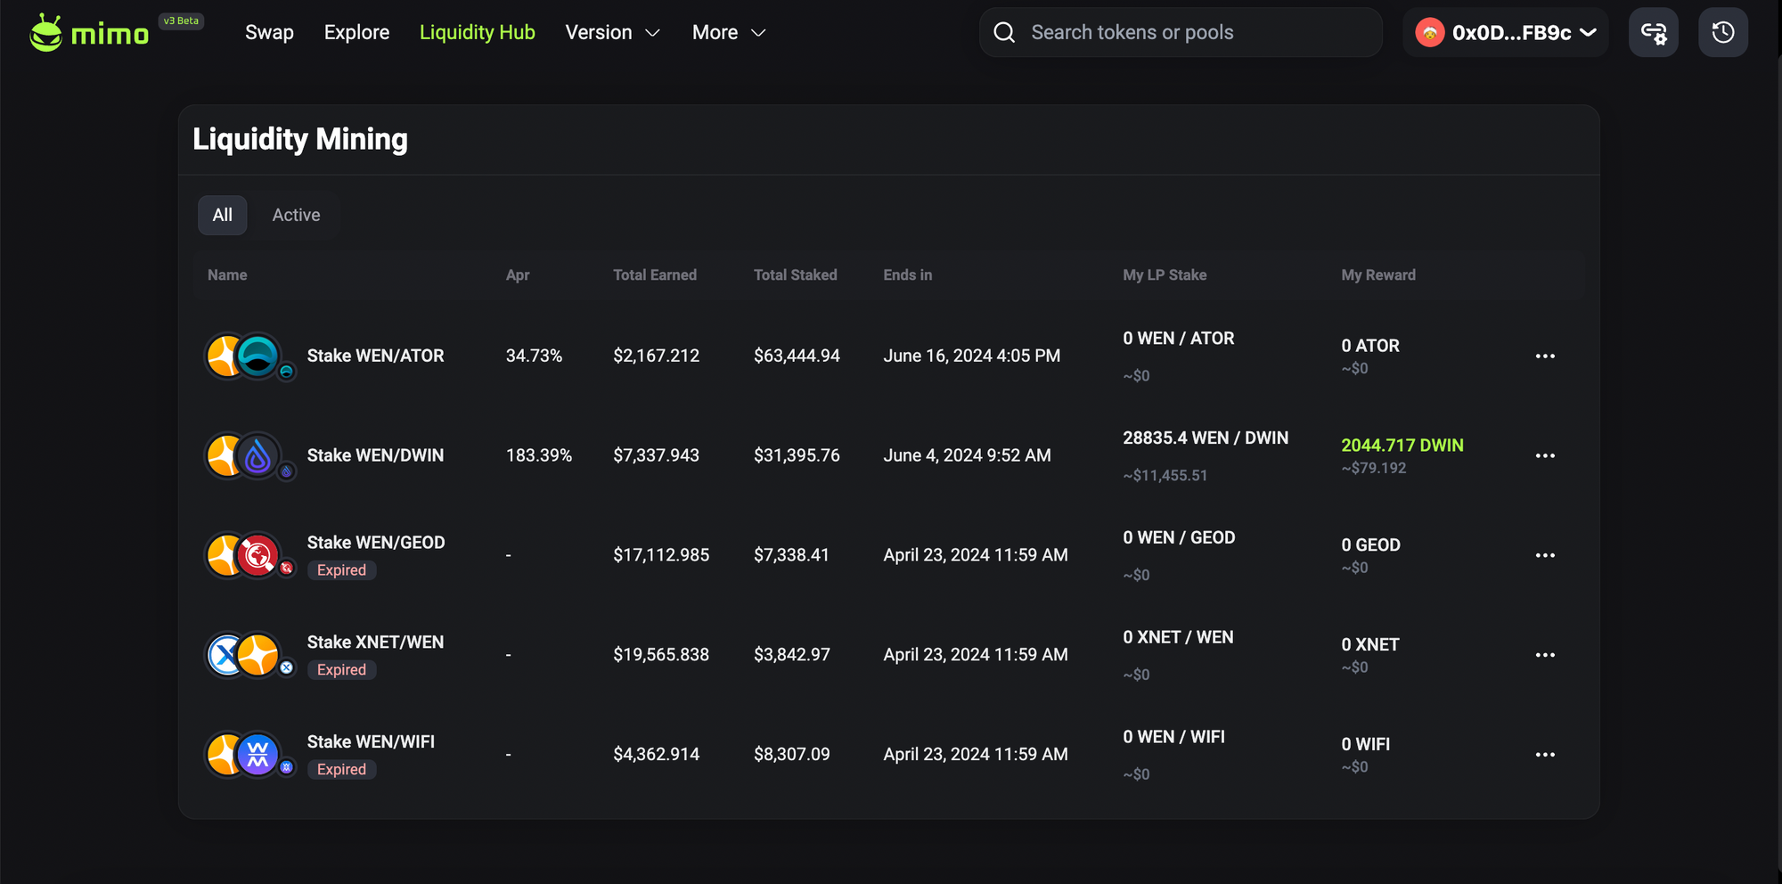
Task: Open the connection settings icon beside the wallet
Action: coord(1654,31)
